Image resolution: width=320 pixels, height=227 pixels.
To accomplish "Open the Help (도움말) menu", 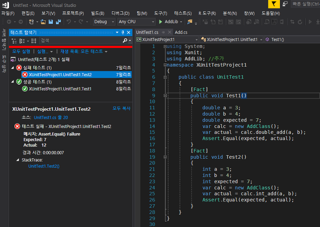I will point(270,13).
